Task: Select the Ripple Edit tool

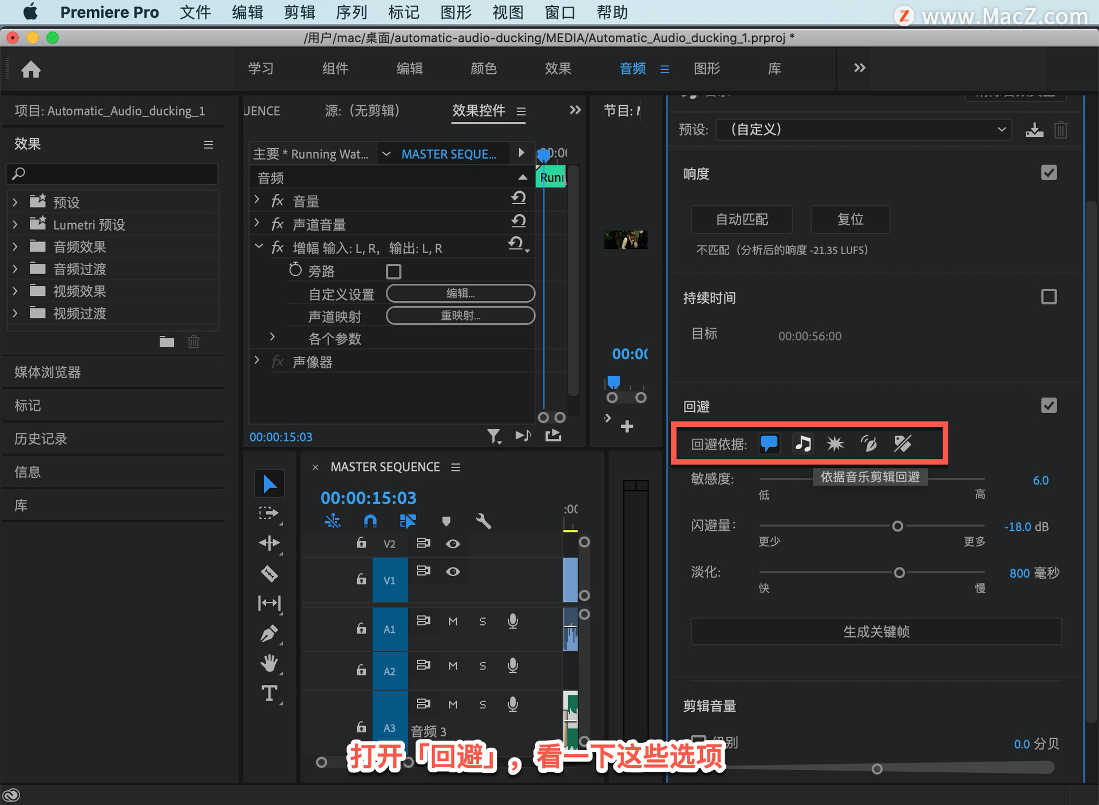Action: tap(269, 543)
